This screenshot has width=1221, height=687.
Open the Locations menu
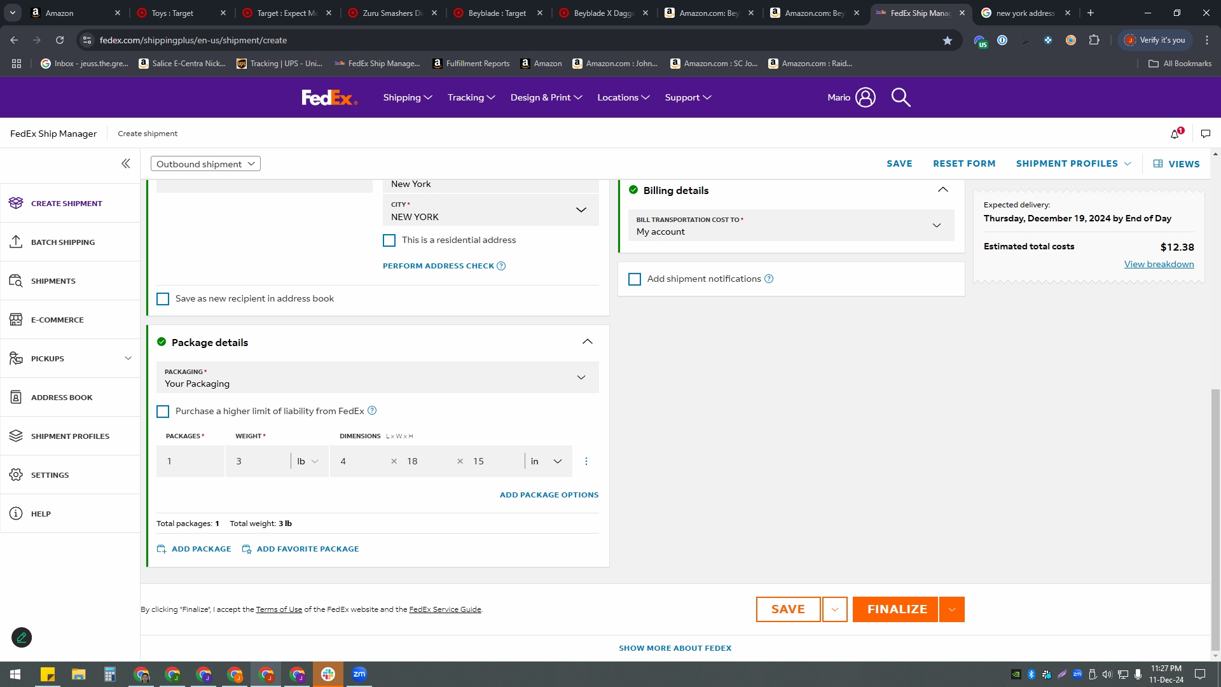tap(623, 97)
